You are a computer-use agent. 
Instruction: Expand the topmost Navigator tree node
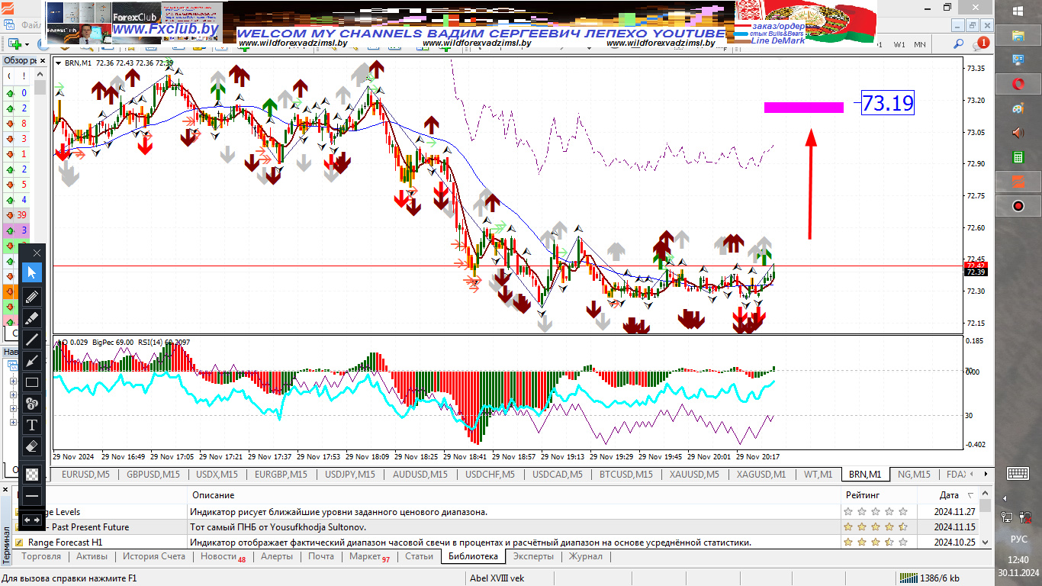[13, 382]
